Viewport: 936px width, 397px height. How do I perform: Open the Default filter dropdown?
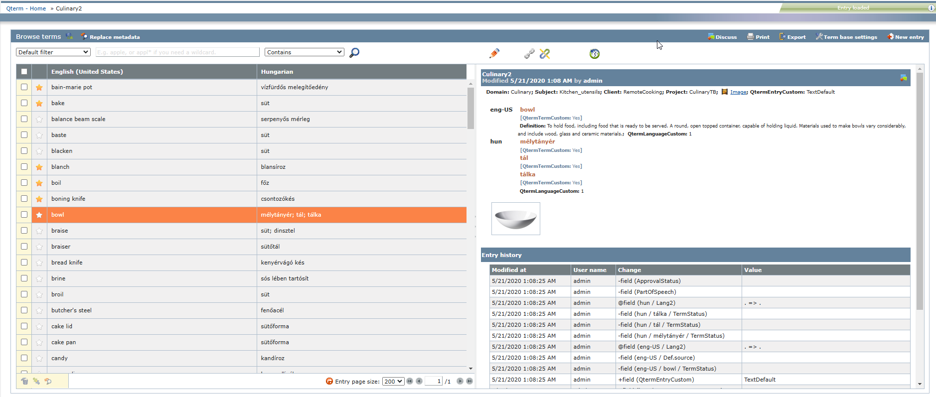pyautogui.click(x=53, y=52)
